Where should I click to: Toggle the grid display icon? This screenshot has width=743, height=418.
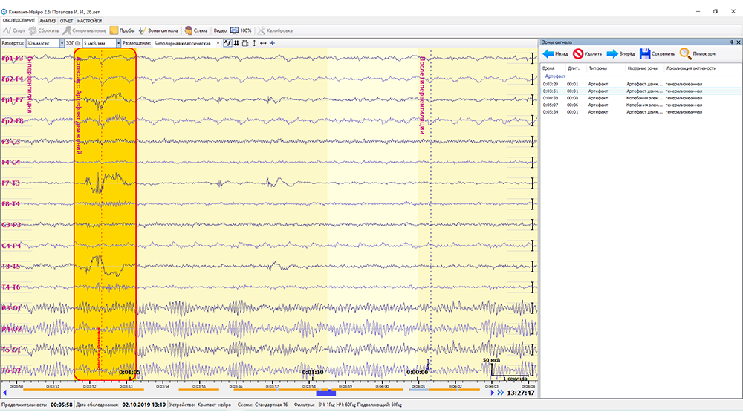click(x=236, y=43)
